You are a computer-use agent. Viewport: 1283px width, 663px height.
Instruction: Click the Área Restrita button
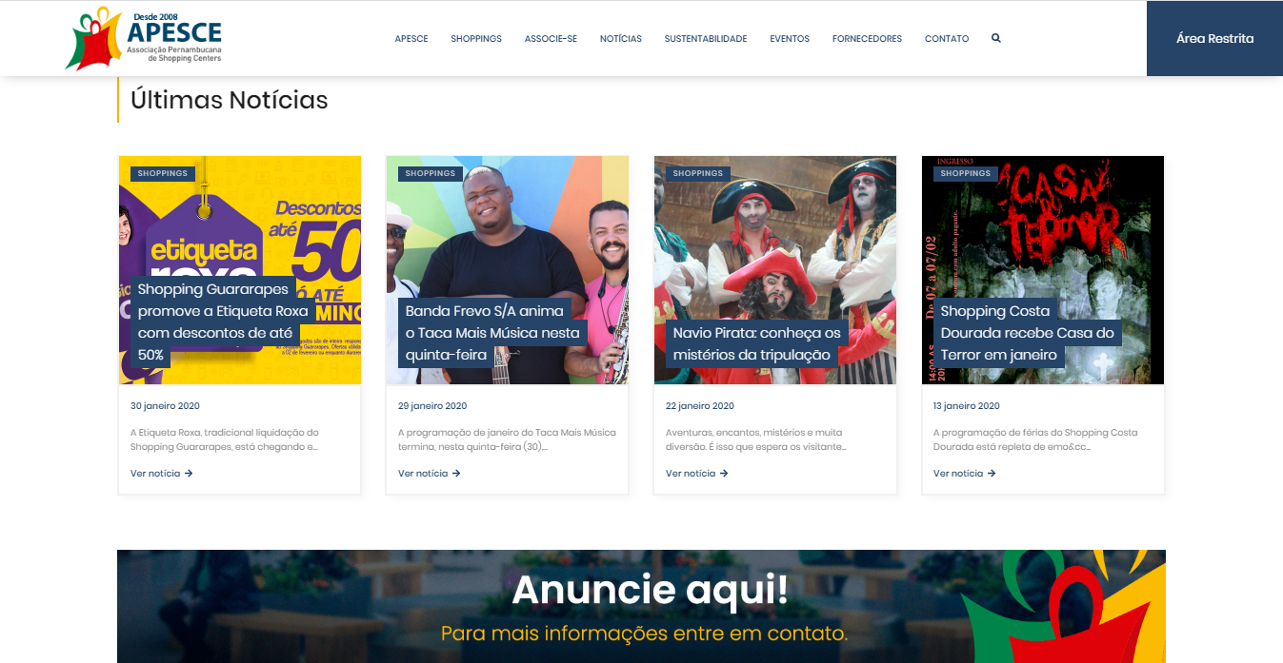tap(1214, 38)
